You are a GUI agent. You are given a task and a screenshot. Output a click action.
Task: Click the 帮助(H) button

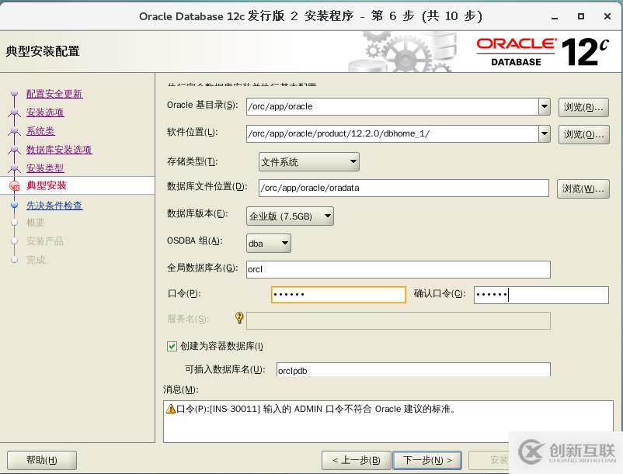point(42,460)
